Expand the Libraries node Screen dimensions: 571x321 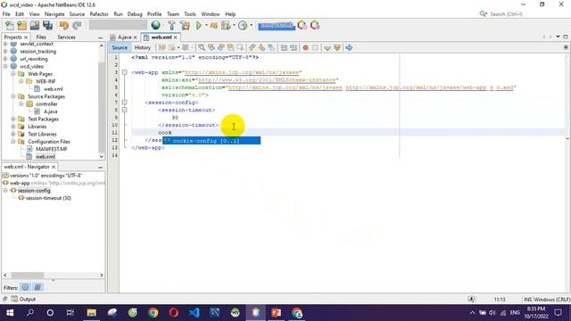[13, 127]
